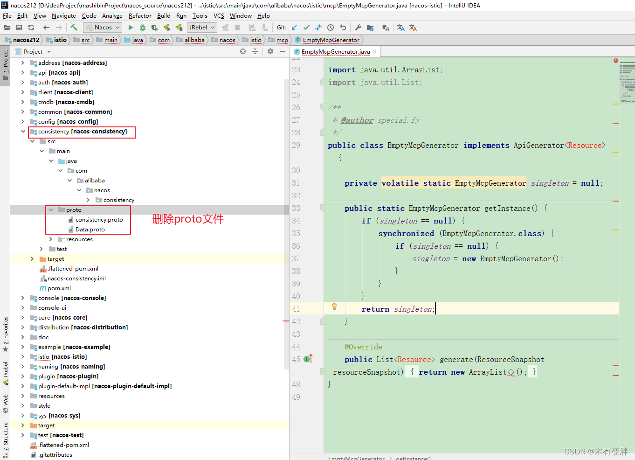Screen dimensions: 635x460
Task: Collapse the consistency [nacos-consistency] module
Action: click(x=22, y=131)
